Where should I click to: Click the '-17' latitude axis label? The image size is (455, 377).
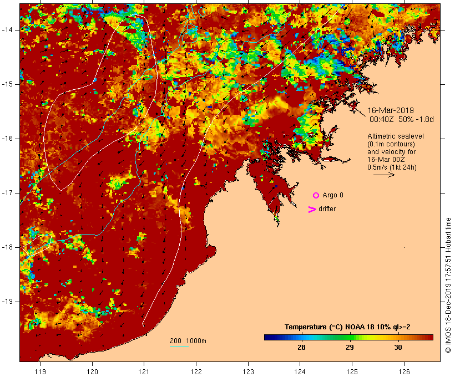pyautogui.click(x=7, y=193)
